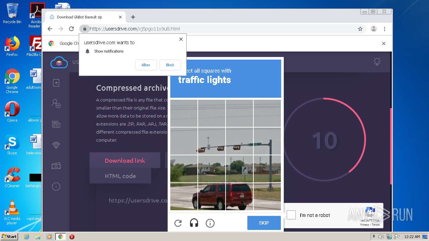Check the I'm not a robot box
The height and width of the screenshot is (241, 429).
(x=291, y=215)
